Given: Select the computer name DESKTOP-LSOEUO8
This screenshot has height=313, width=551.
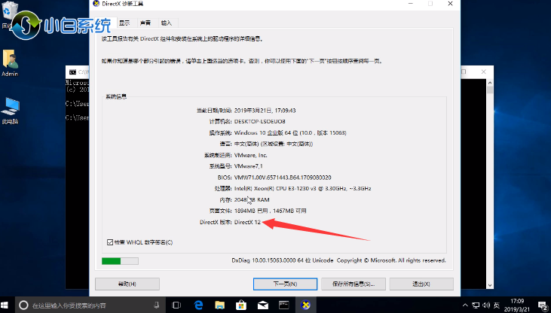Looking at the screenshot, I should tap(260, 121).
